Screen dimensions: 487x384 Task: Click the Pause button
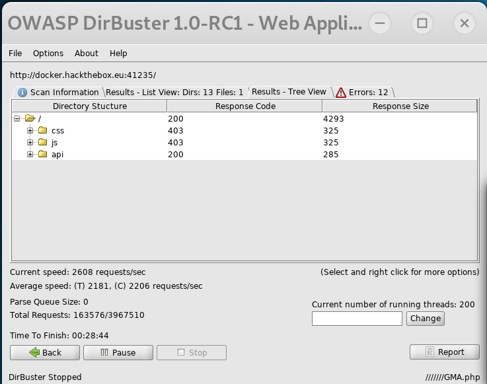coord(118,353)
